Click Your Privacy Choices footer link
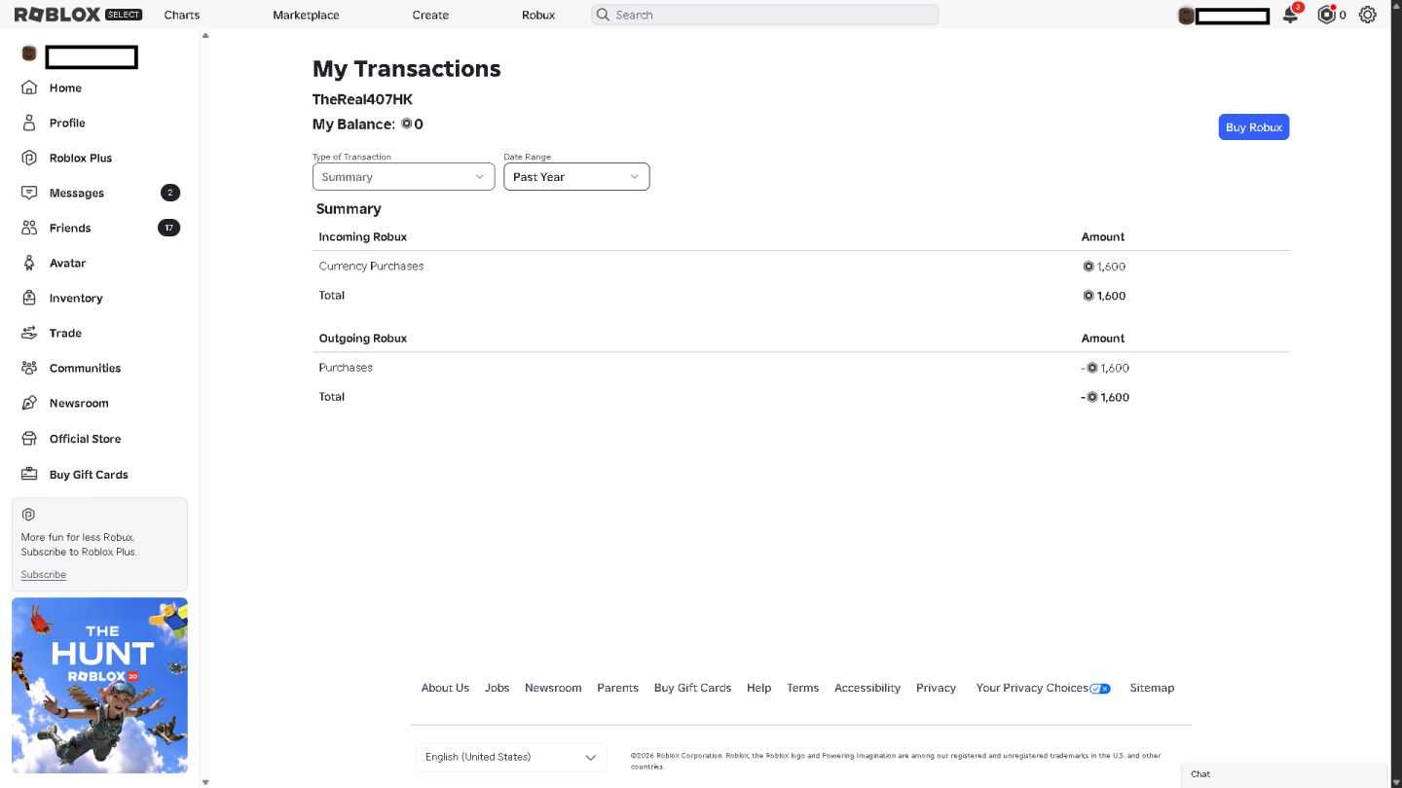The image size is (1402, 788). (x=1043, y=688)
